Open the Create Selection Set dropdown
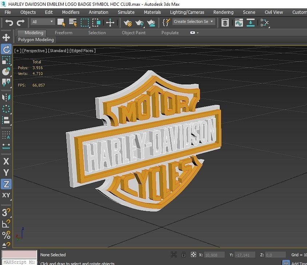Screen dimensions: 307x265 tap(194, 21)
